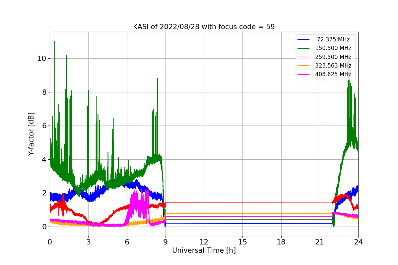Click the Universal Time [h] axis label
The height and width of the screenshot is (265, 398).
pyautogui.click(x=204, y=251)
